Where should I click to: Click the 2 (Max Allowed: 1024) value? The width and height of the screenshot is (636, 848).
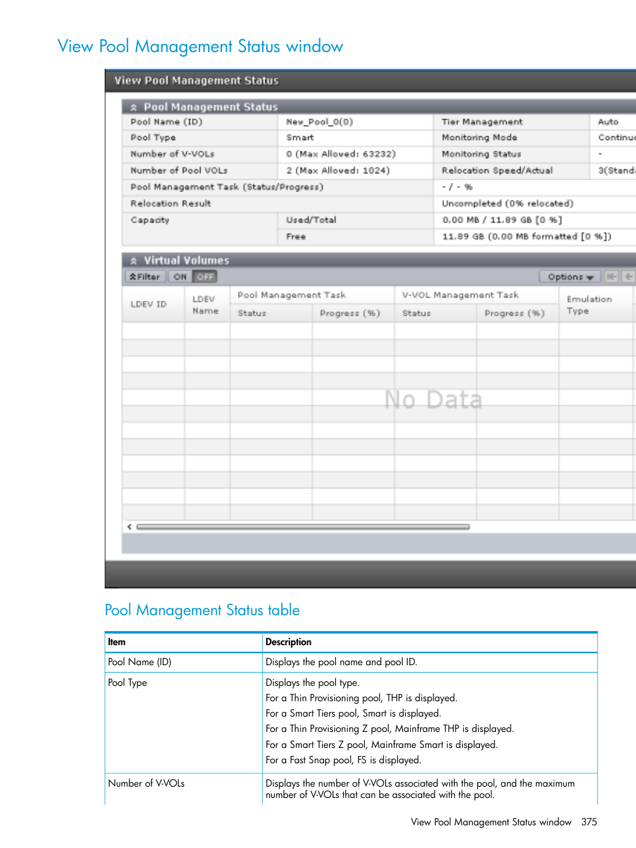click(x=338, y=171)
